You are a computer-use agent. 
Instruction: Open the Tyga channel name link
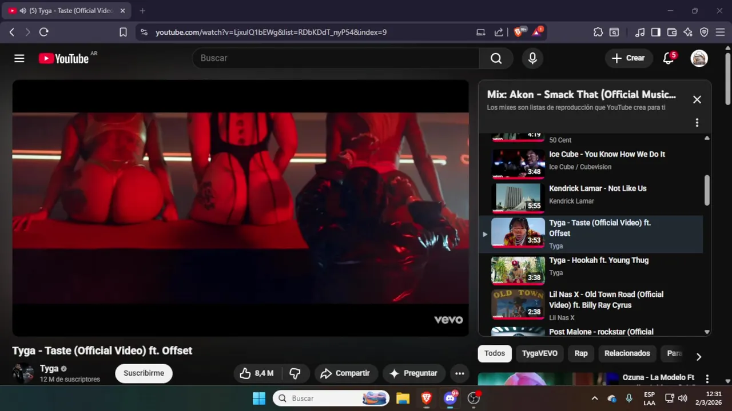(x=49, y=369)
